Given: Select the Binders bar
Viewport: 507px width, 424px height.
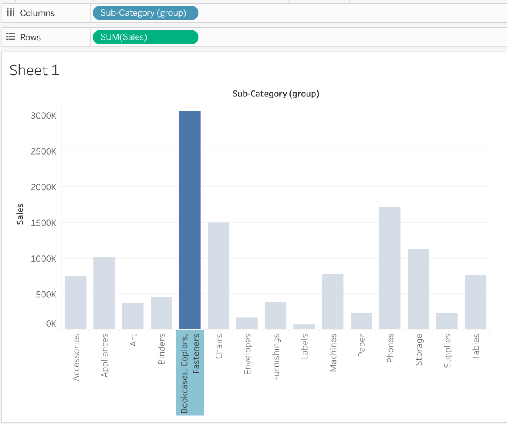Looking at the screenshot, I should point(161,313).
